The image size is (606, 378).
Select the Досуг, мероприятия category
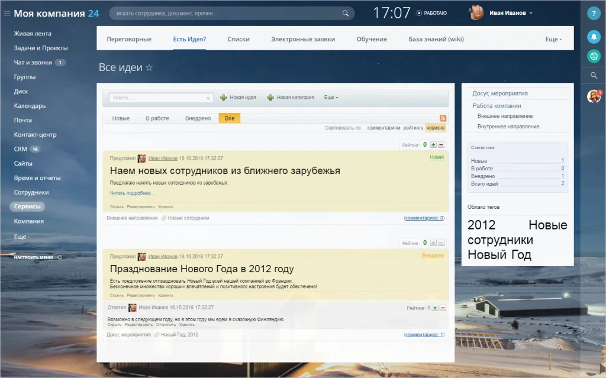500,93
